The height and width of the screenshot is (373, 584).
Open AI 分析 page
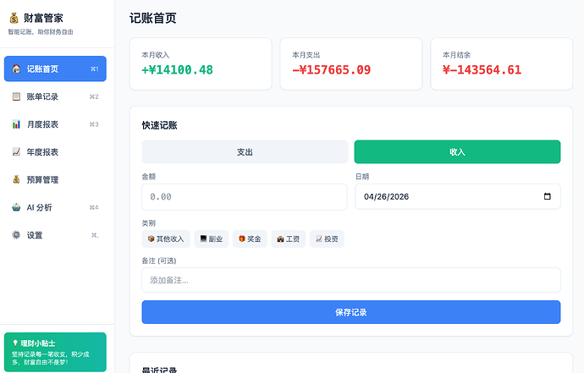[x=55, y=207]
